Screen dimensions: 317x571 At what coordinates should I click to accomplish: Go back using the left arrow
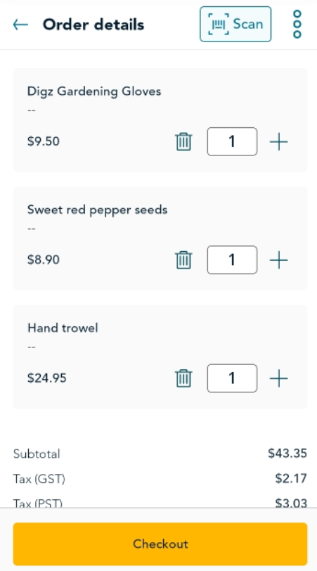20,25
